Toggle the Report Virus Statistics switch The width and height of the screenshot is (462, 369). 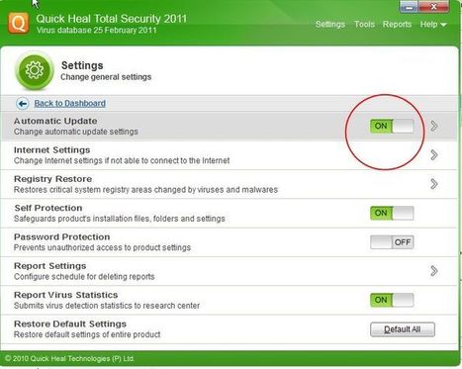click(x=392, y=300)
